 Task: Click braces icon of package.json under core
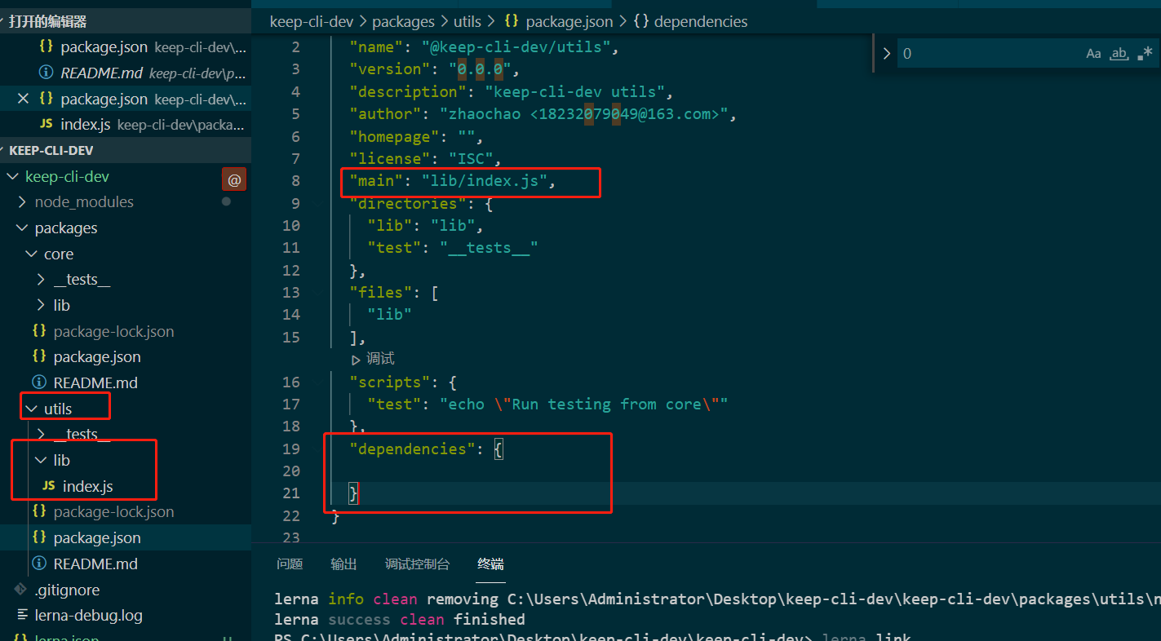[x=39, y=356]
